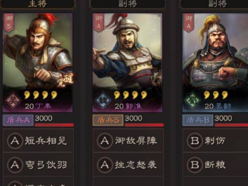Select the 御敌屏障 skill entry
Image resolution: width=248 pixels, height=186 pixels.
click(x=128, y=141)
